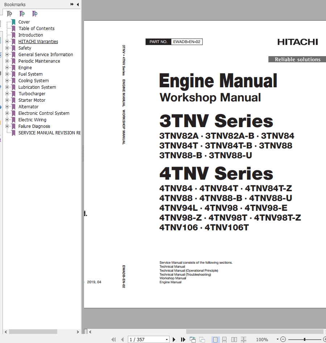Click the part number EWADB-EN-02 text box
Screen dimensions: 326x343
(x=187, y=42)
